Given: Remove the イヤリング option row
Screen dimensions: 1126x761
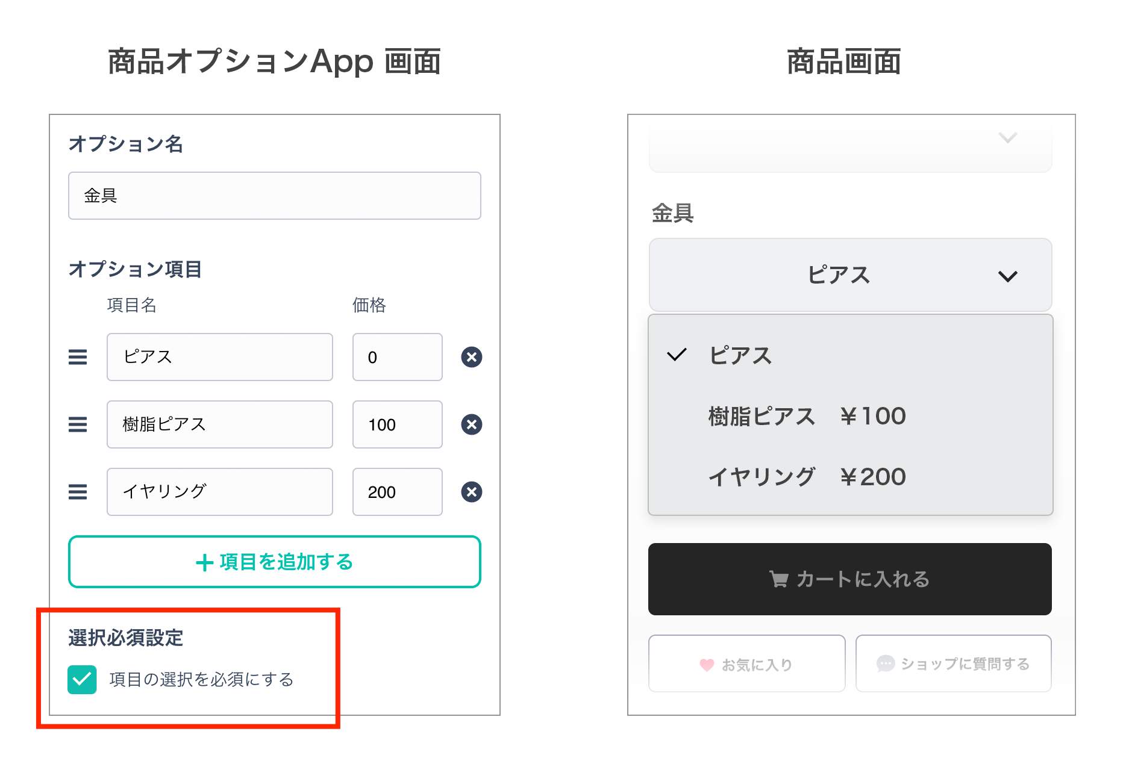Looking at the screenshot, I should [x=471, y=492].
